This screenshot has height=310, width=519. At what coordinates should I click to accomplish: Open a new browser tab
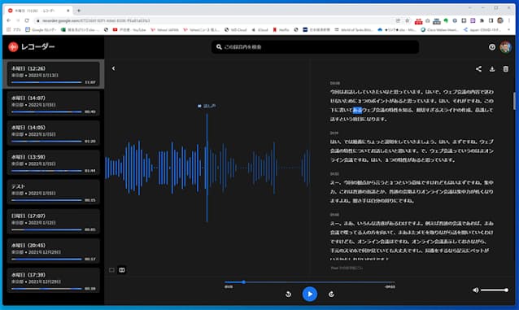pos(79,11)
